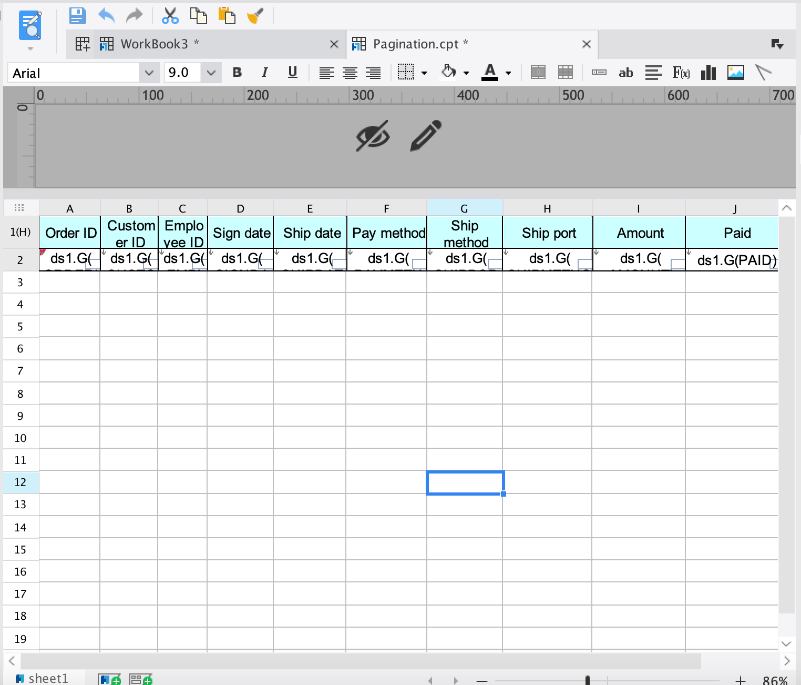Insert a chart into the report
The width and height of the screenshot is (801, 685).
(708, 73)
